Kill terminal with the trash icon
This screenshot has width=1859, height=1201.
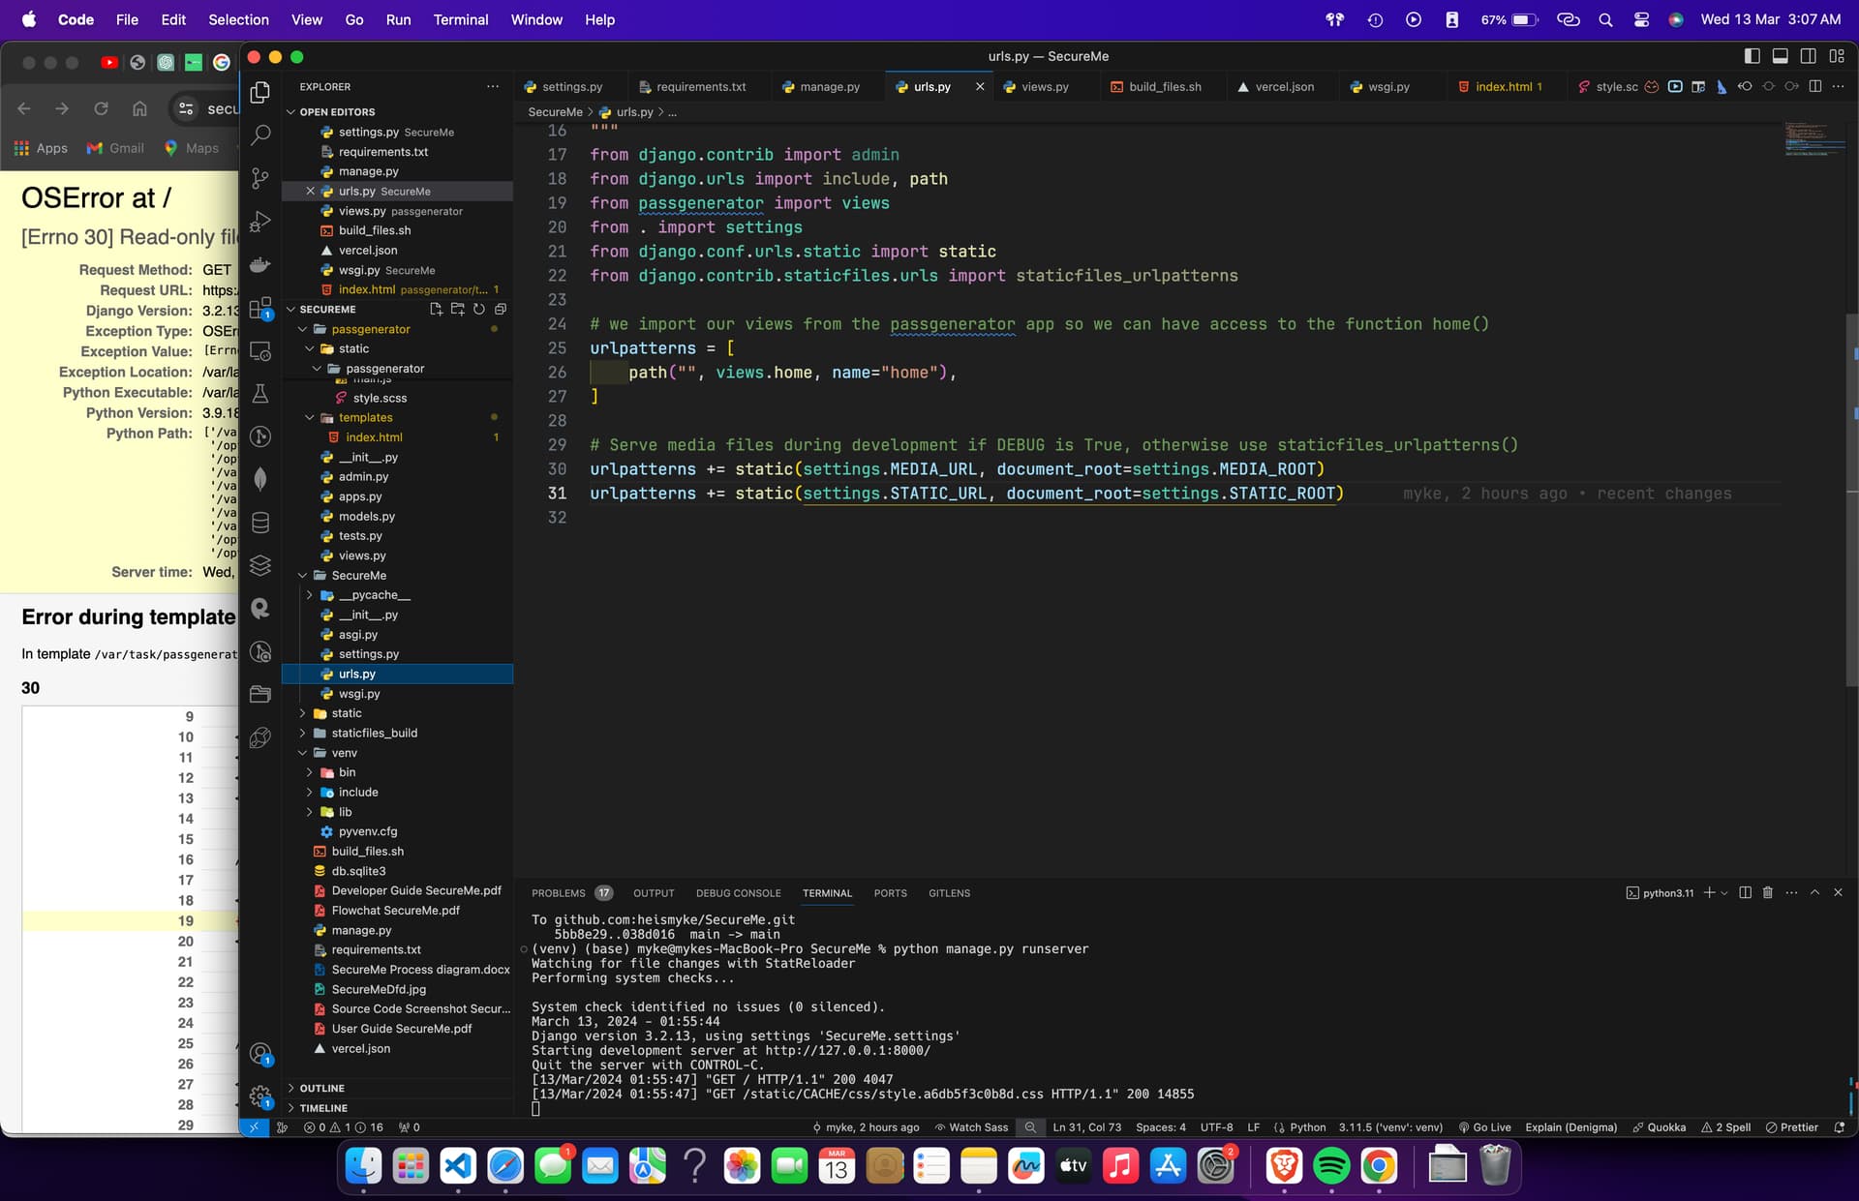point(1768,892)
